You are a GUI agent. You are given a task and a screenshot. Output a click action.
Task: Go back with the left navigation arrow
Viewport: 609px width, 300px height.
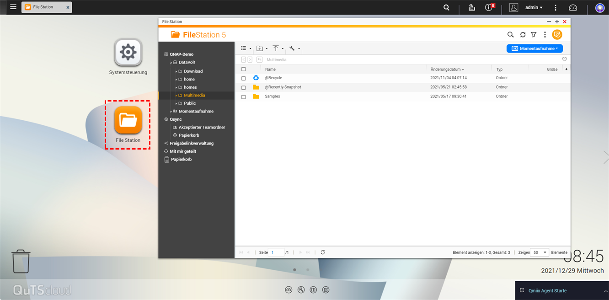tap(244, 59)
